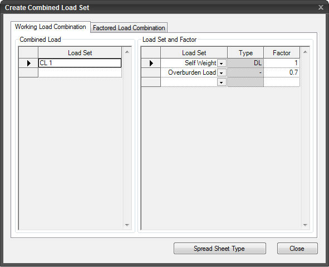This screenshot has height=267, width=329.
Task: Click Load Set and Factor scroll down arrow
Action: [x=305, y=225]
